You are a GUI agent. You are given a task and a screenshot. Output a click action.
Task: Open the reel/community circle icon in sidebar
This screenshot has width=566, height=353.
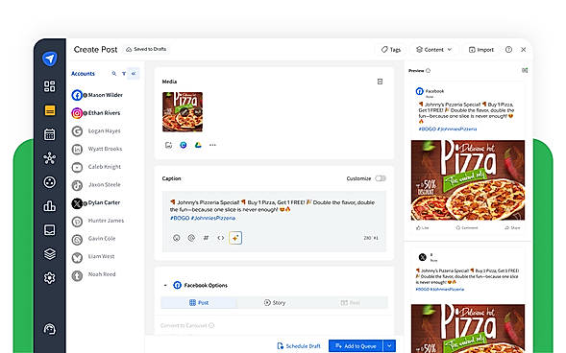[x=49, y=182]
